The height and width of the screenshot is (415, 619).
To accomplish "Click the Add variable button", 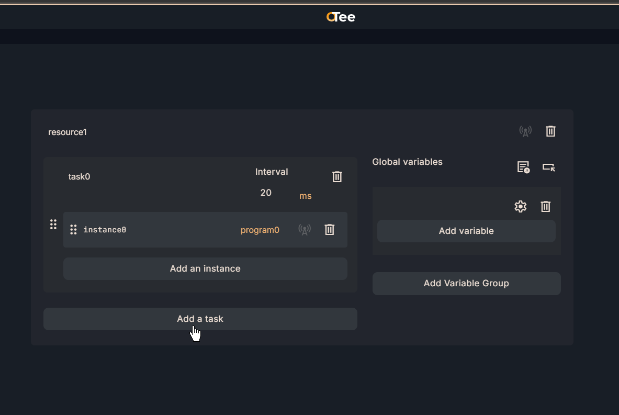I will tap(466, 231).
